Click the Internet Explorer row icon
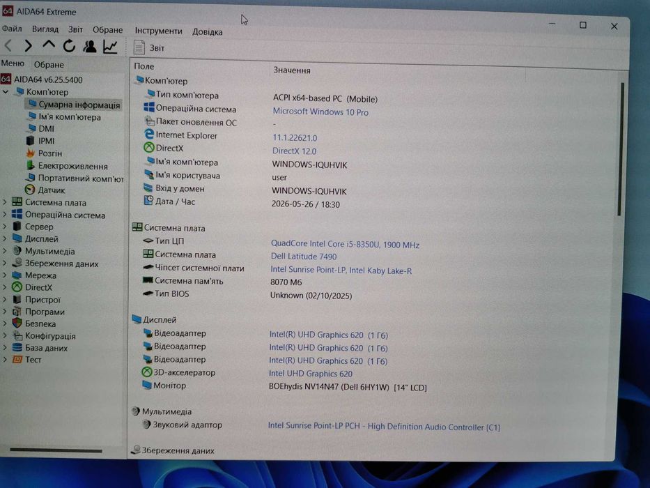Image resolution: width=650 pixels, height=488 pixels. point(148,134)
